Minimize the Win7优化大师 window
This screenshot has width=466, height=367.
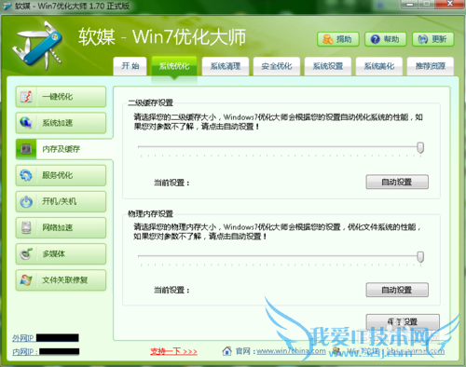coord(410,5)
